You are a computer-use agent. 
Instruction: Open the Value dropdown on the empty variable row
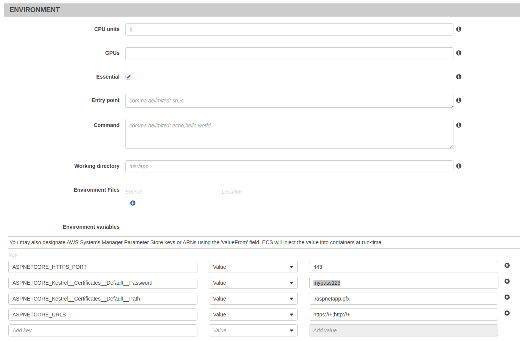(x=253, y=330)
